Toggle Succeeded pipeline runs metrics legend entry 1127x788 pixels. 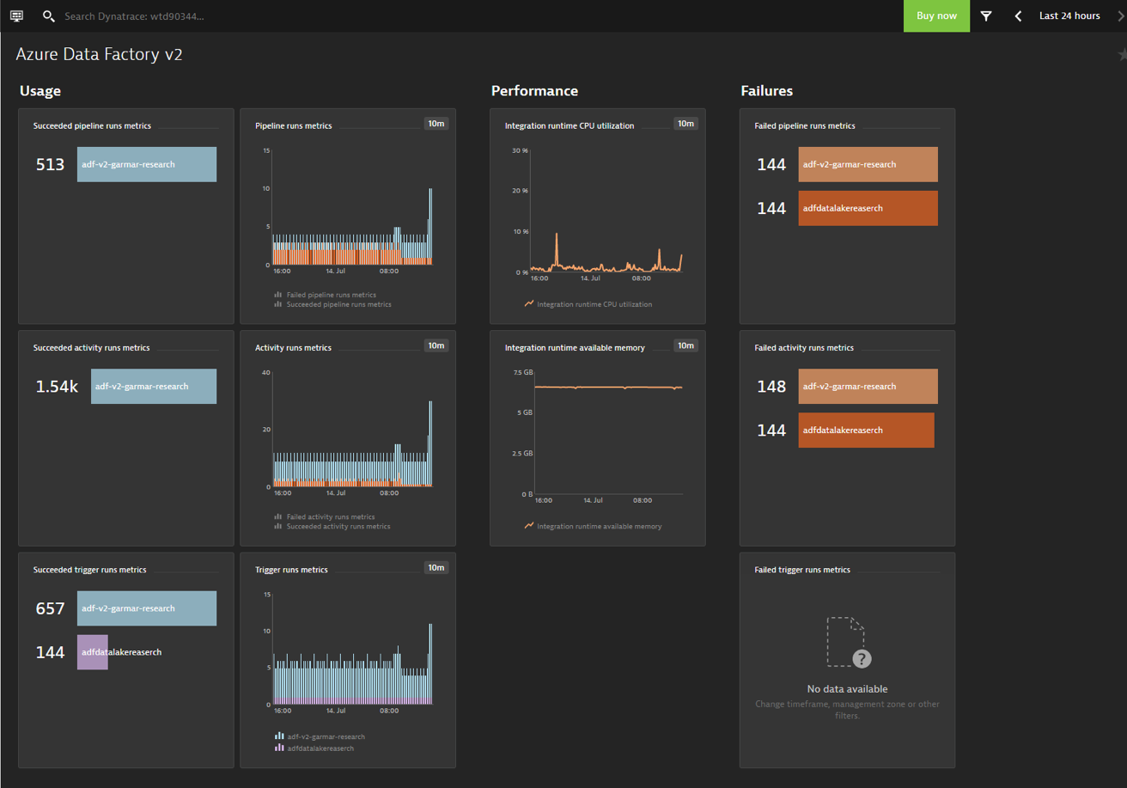pos(333,304)
